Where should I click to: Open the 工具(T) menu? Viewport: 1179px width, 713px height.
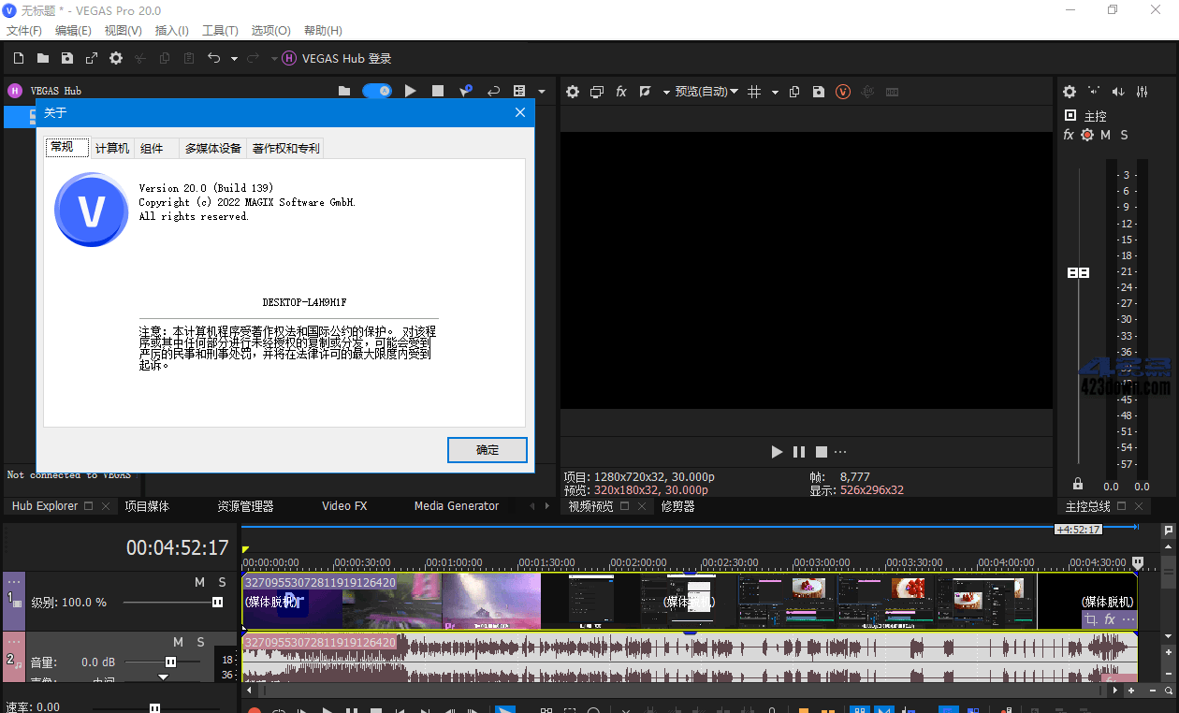pos(220,30)
